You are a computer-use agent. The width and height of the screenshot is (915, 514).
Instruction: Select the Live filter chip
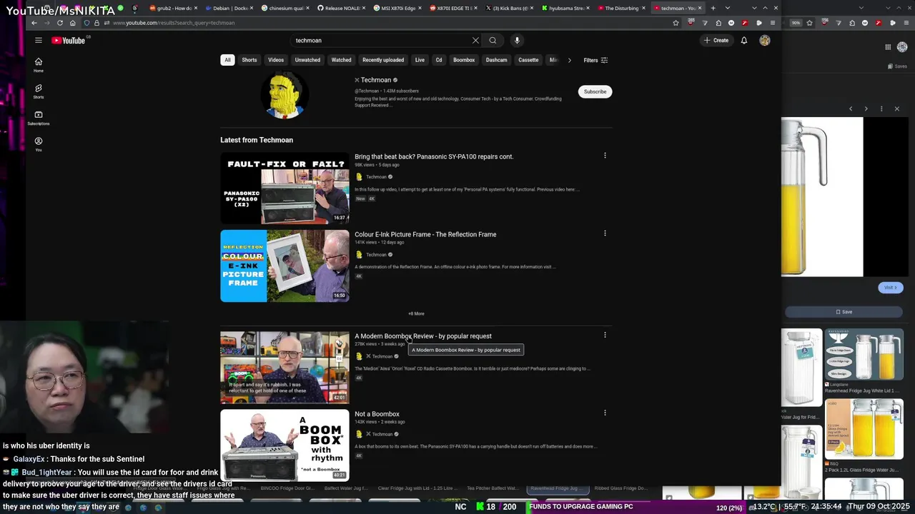[x=420, y=60]
